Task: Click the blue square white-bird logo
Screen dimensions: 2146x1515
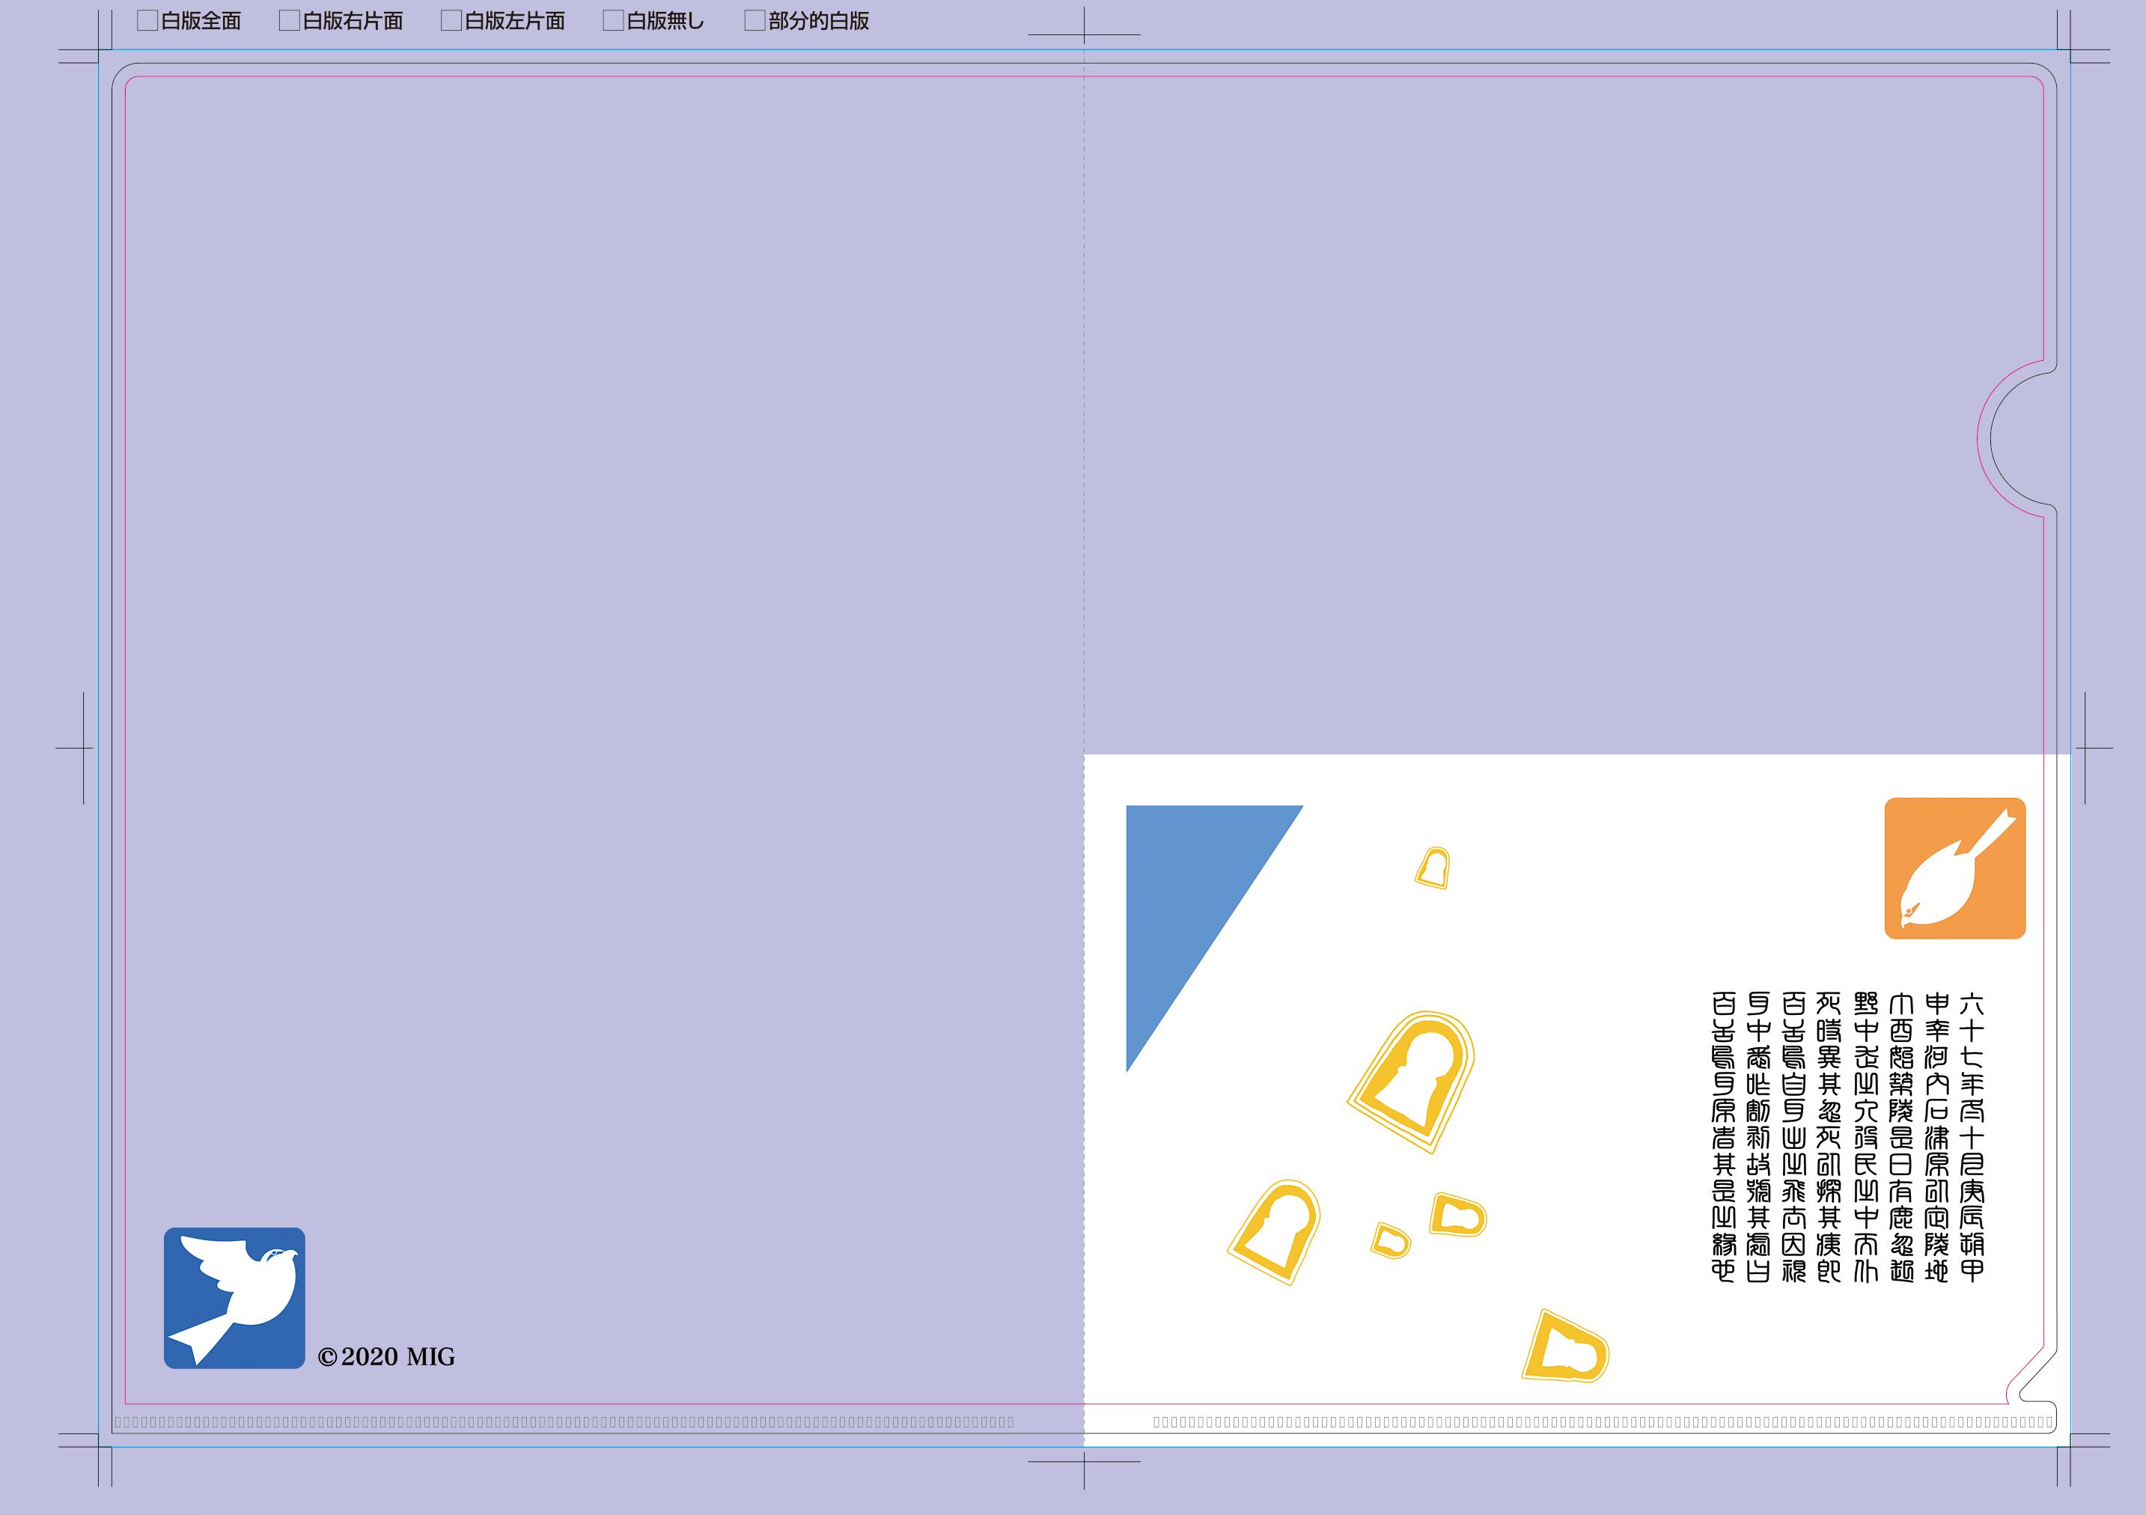Action: (x=234, y=1298)
